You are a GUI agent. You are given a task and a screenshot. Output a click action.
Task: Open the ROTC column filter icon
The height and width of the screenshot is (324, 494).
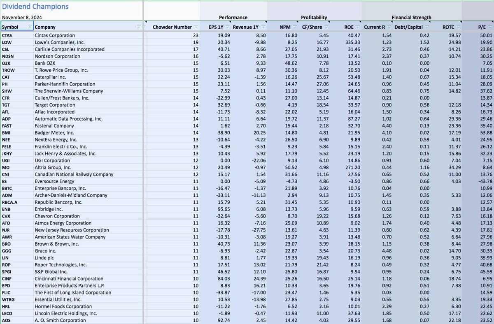click(458, 27)
